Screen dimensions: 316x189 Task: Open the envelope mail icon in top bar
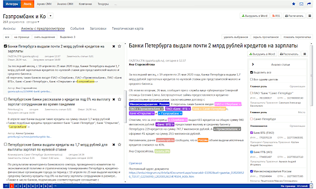301,4
